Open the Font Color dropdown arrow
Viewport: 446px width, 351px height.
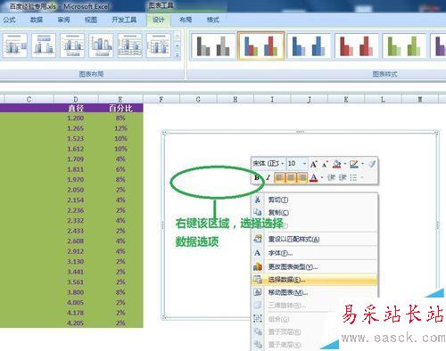click(x=322, y=177)
